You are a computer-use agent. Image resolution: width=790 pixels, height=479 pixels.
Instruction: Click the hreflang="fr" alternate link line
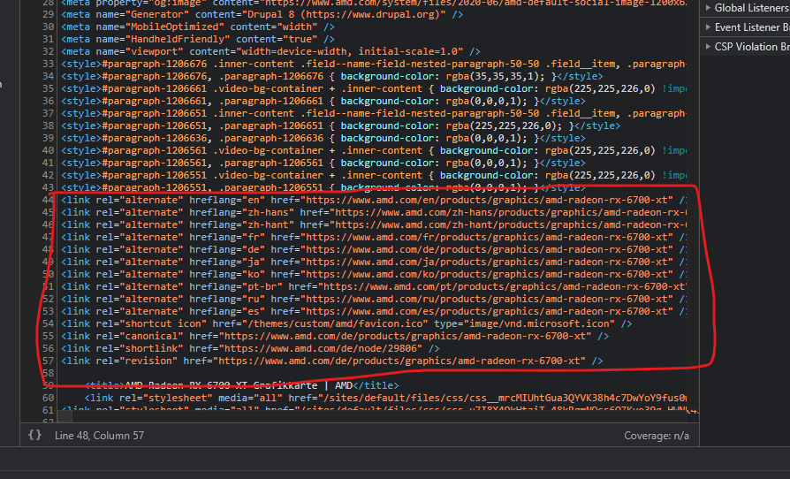click(x=373, y=237)
